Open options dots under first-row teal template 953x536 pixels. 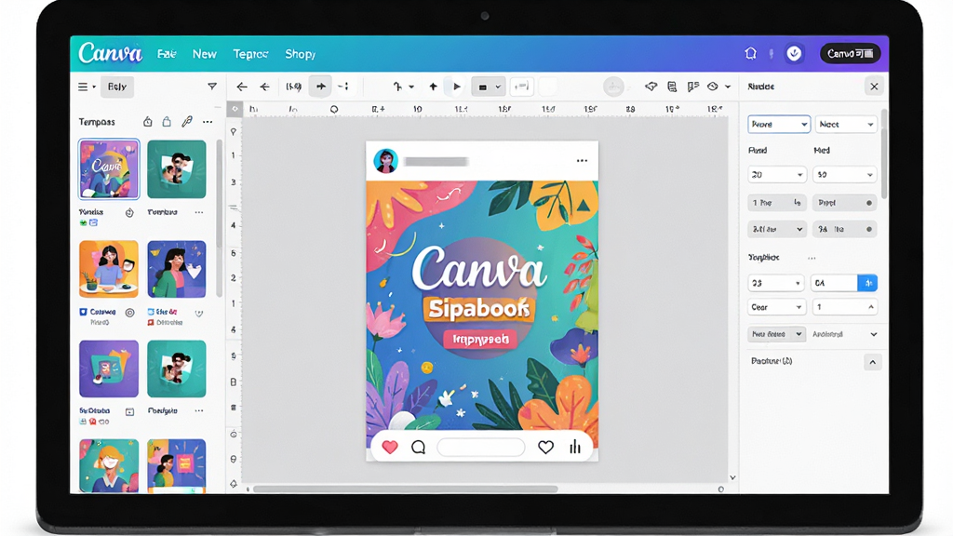pyautogui.click(x=199, y=213)
